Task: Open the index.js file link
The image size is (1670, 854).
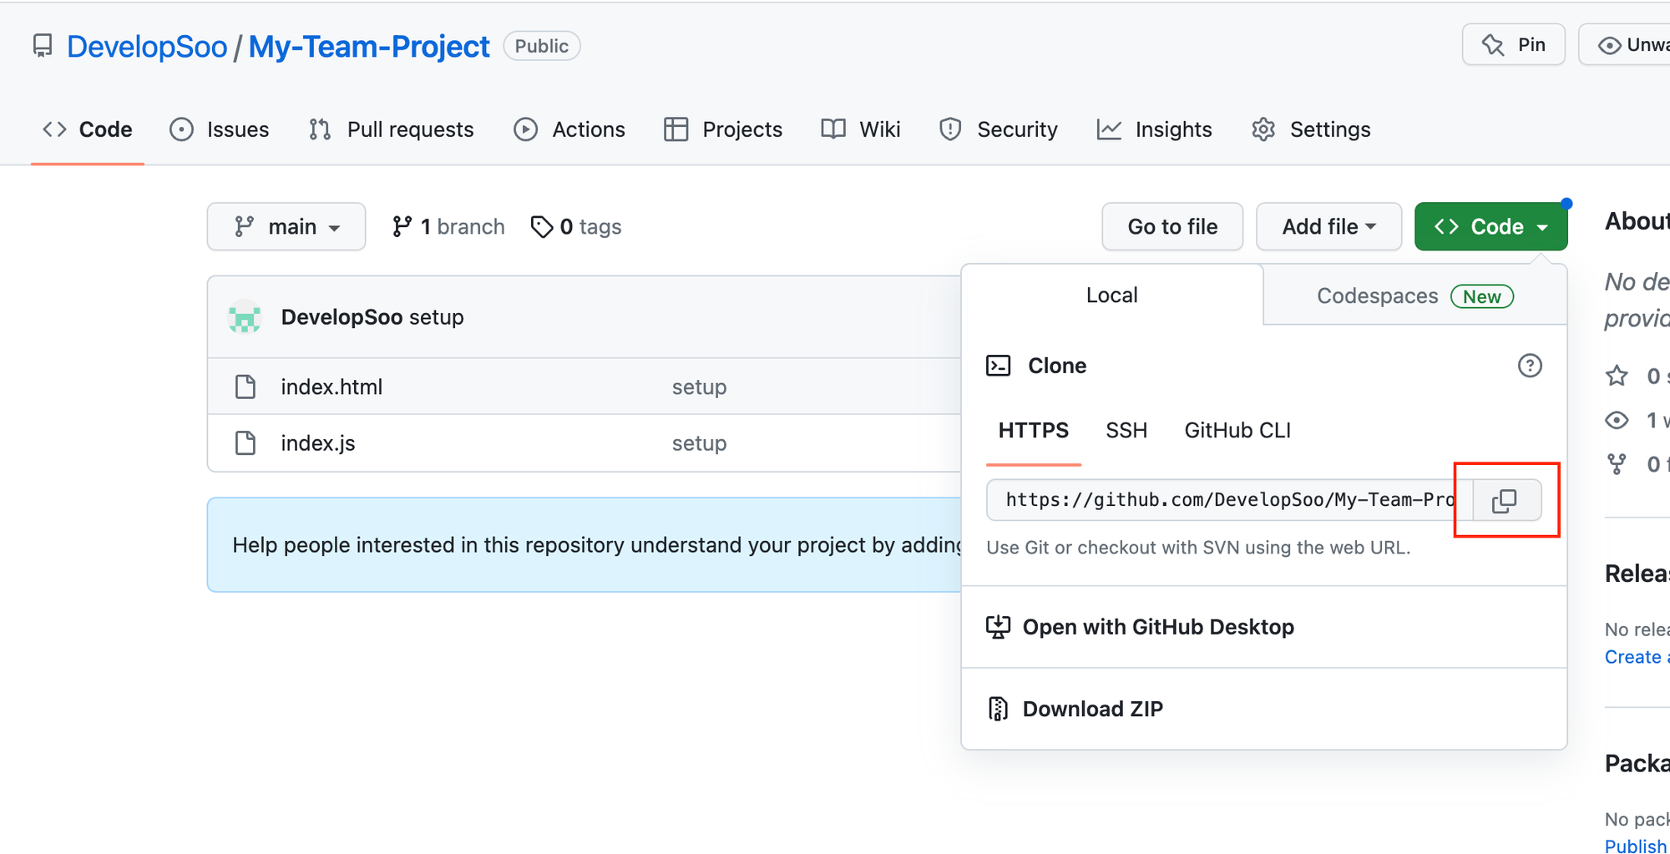Action: pos(318,443)
